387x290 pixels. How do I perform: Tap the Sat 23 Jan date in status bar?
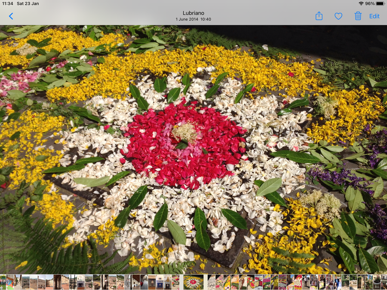(28, 3)
